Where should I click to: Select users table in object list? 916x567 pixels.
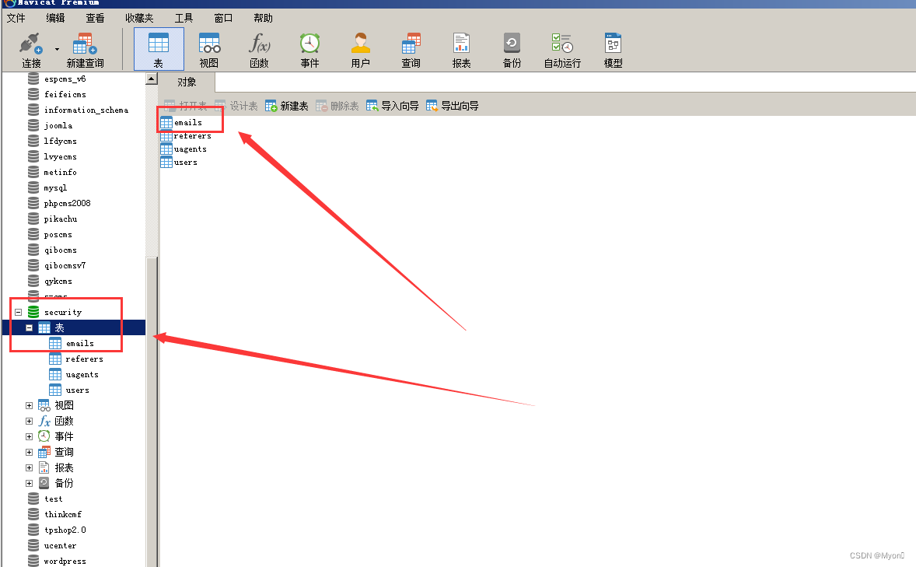click(179, 163)
